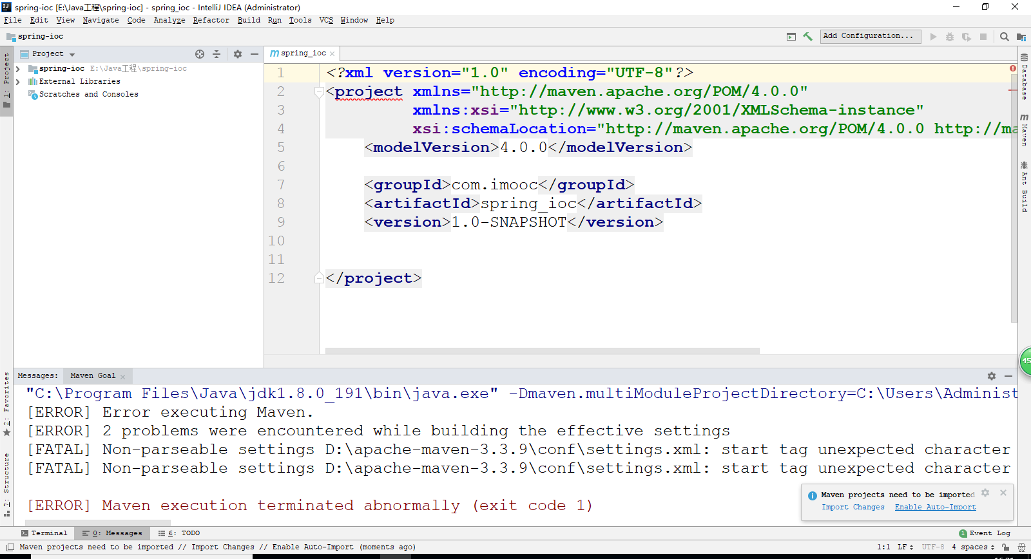
Task: Expand the spring-ioc project tree node
Action: coord(18,69)
